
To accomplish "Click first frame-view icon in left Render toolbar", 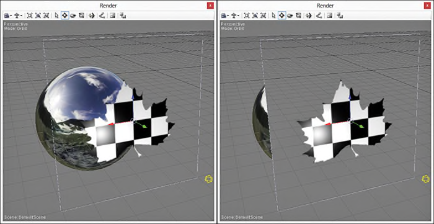I will point(30,16).
